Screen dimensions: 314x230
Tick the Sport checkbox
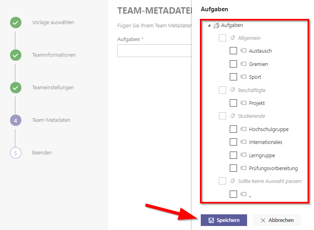[x=233, y=77]
